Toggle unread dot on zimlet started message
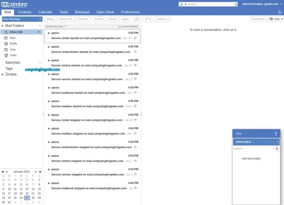 [x=49, y=33]
